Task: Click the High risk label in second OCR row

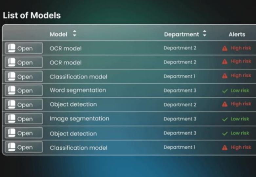Action: [x=241, y=61]
